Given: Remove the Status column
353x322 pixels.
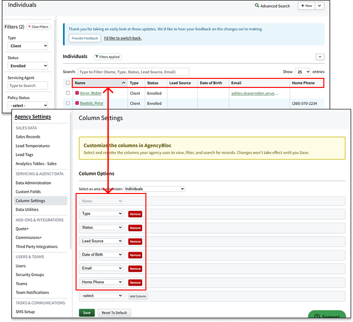Looking at the screenshot, I should tap(135, 228).
